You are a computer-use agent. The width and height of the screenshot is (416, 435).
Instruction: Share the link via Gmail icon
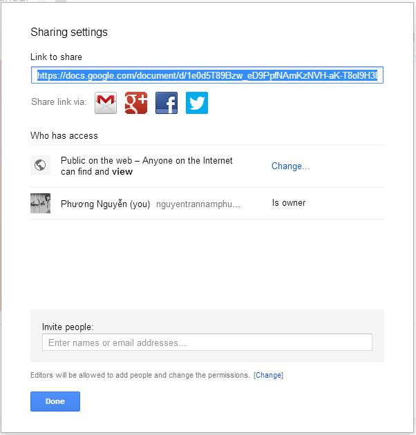tap(106, 103)
